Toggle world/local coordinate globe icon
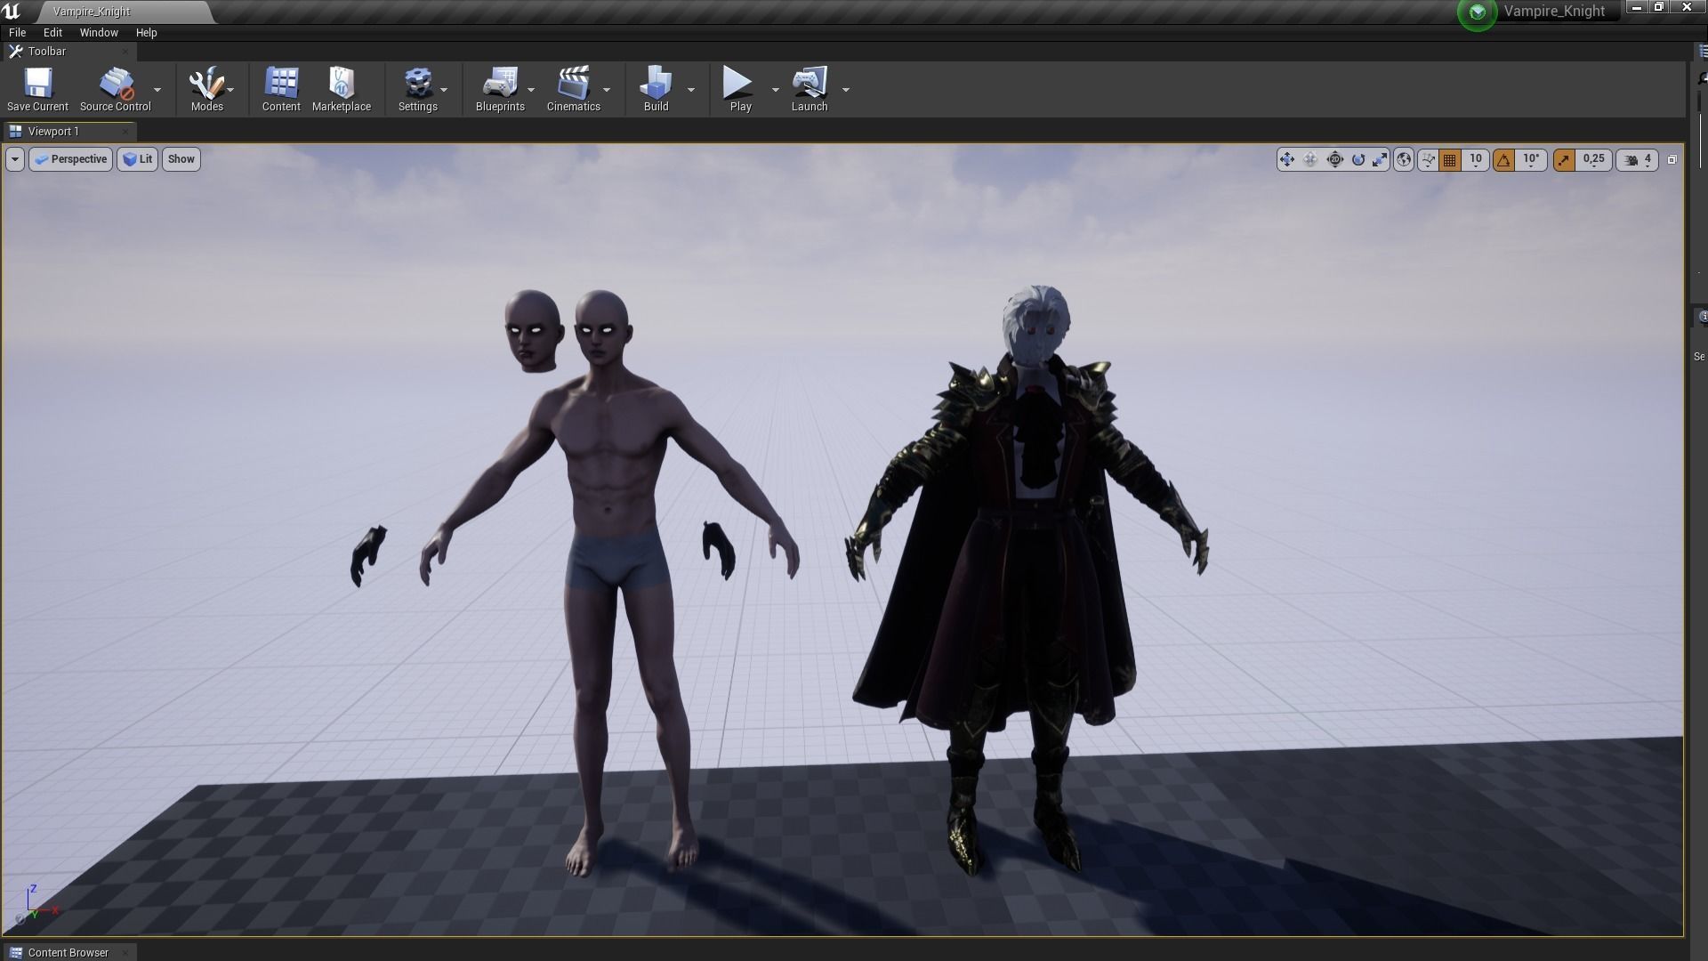The image size is (1708, 961). (x=1404, y=160)
